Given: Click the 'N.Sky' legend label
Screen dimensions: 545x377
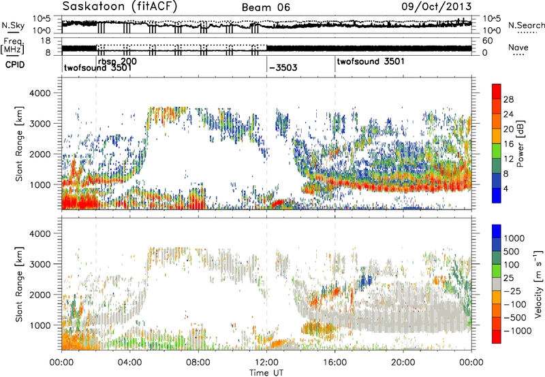Looking at the screenshot, I should [x=13, y=25].
